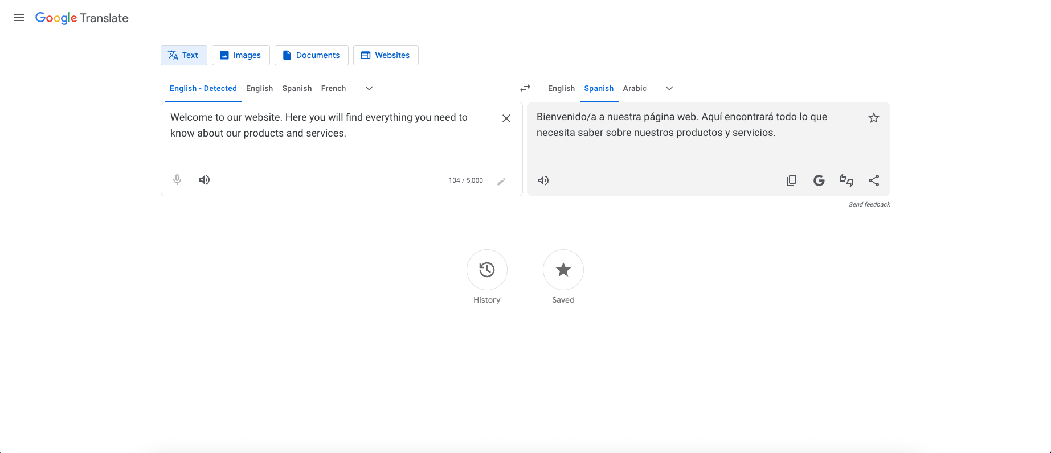Start voice input with microphone
The width and height of the screenshot is (1051, 453).
click(x=177, y=180)
